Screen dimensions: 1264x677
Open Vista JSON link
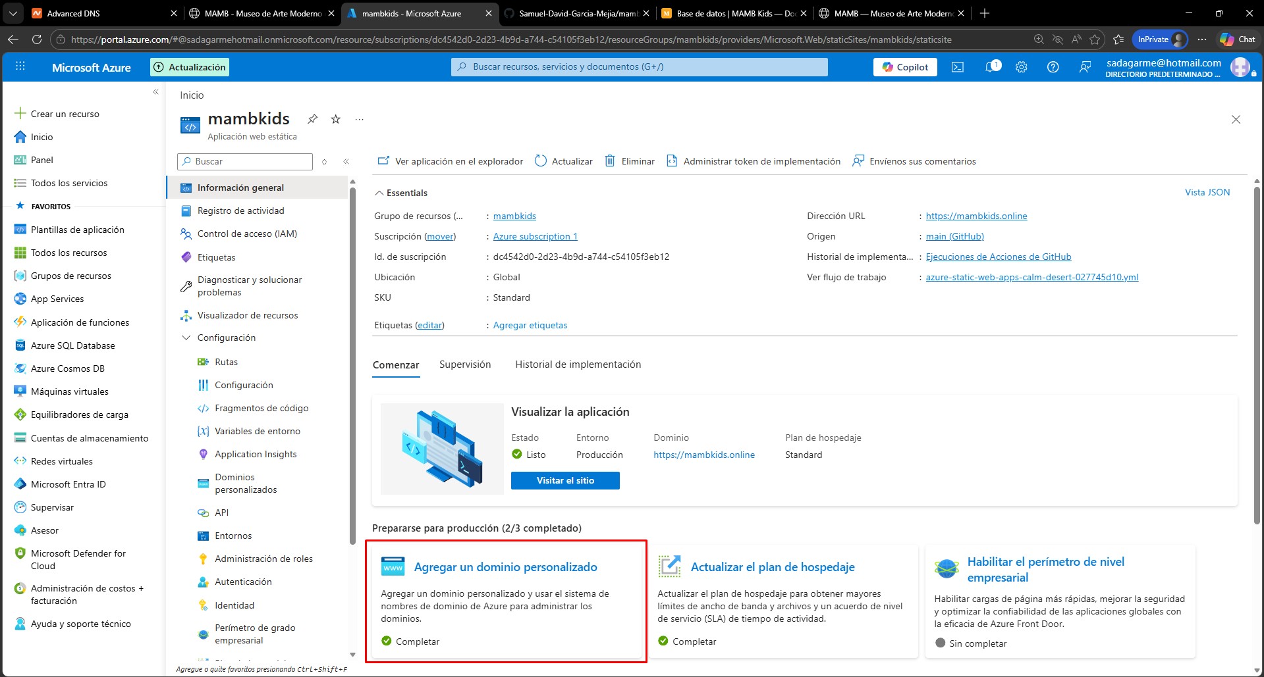[1207, 192]
